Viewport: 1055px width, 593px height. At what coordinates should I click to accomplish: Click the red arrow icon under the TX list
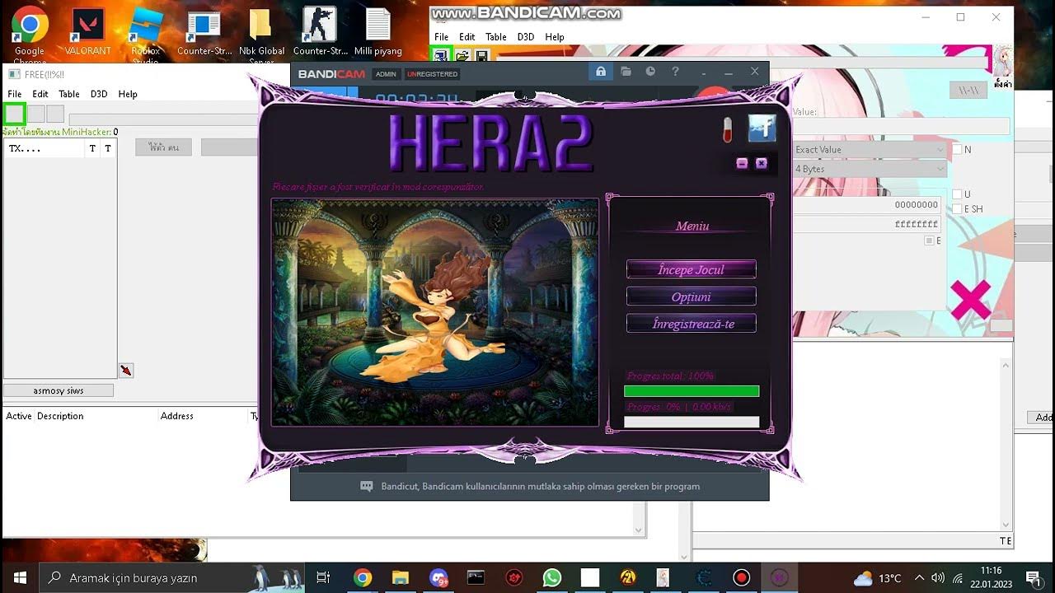[x=125, y=371]
